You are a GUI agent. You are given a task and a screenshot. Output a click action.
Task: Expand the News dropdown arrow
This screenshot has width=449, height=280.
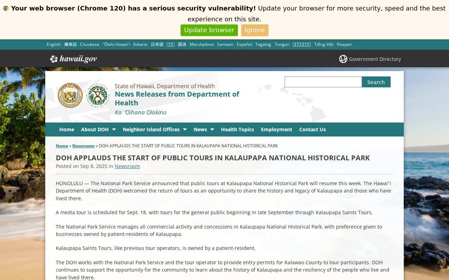pos(212,129)
